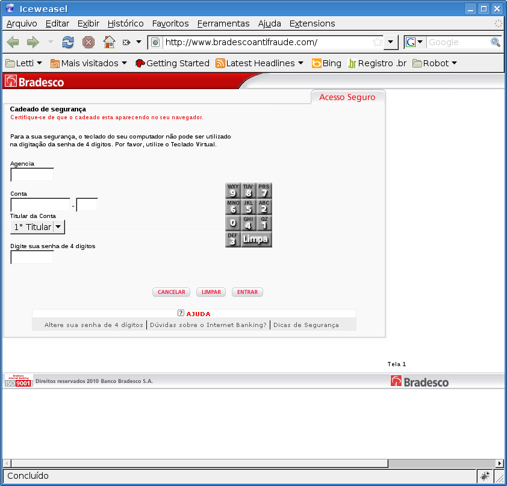Screen dimensions: 507x486
Task: Expand the address bar URL dropdown
Action: click(391, 42)
